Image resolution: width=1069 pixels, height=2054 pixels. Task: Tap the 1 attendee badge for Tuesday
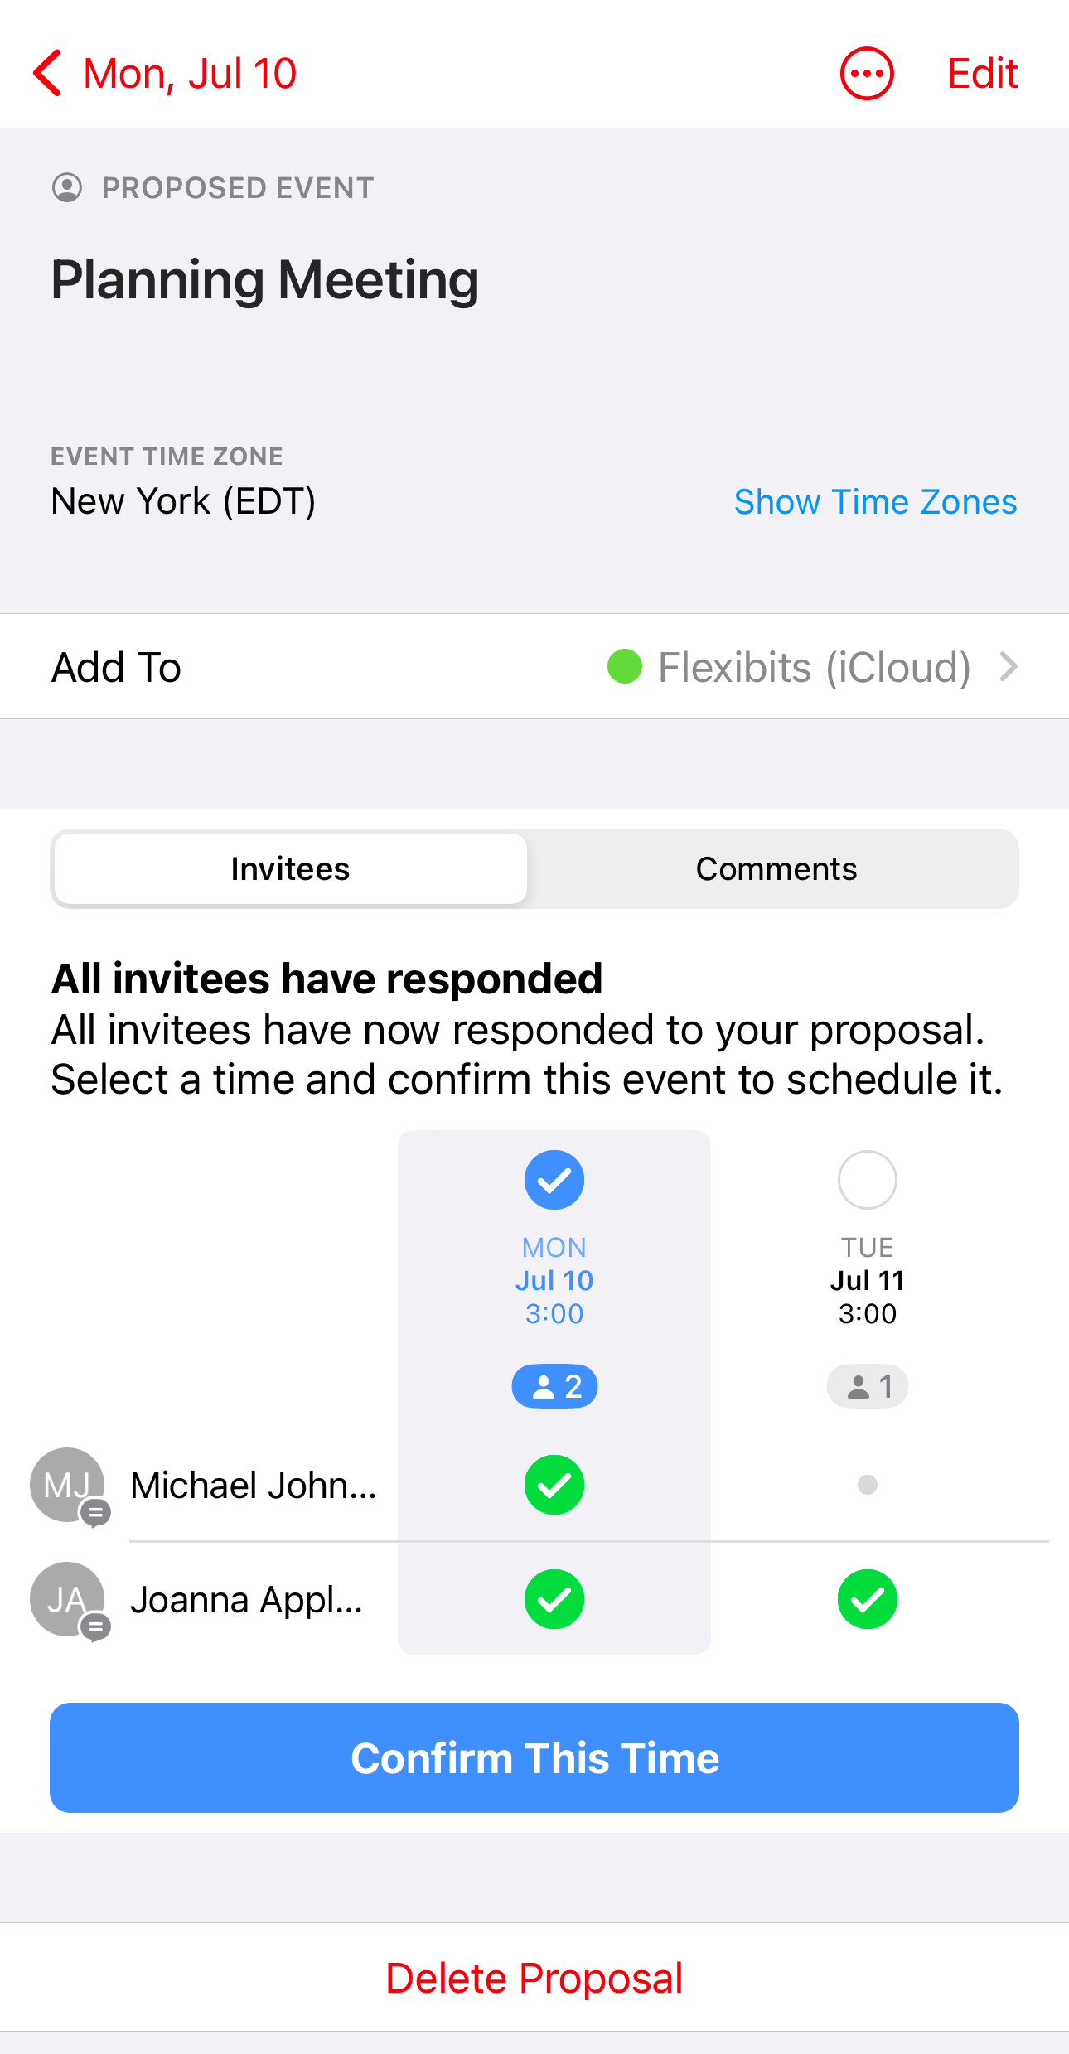click(x=868, y=1386)
